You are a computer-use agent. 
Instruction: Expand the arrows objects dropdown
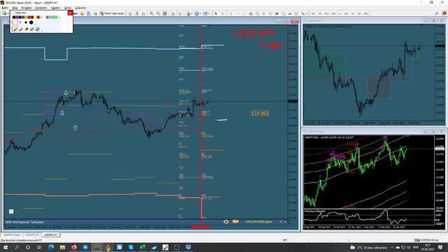(307, 14)
